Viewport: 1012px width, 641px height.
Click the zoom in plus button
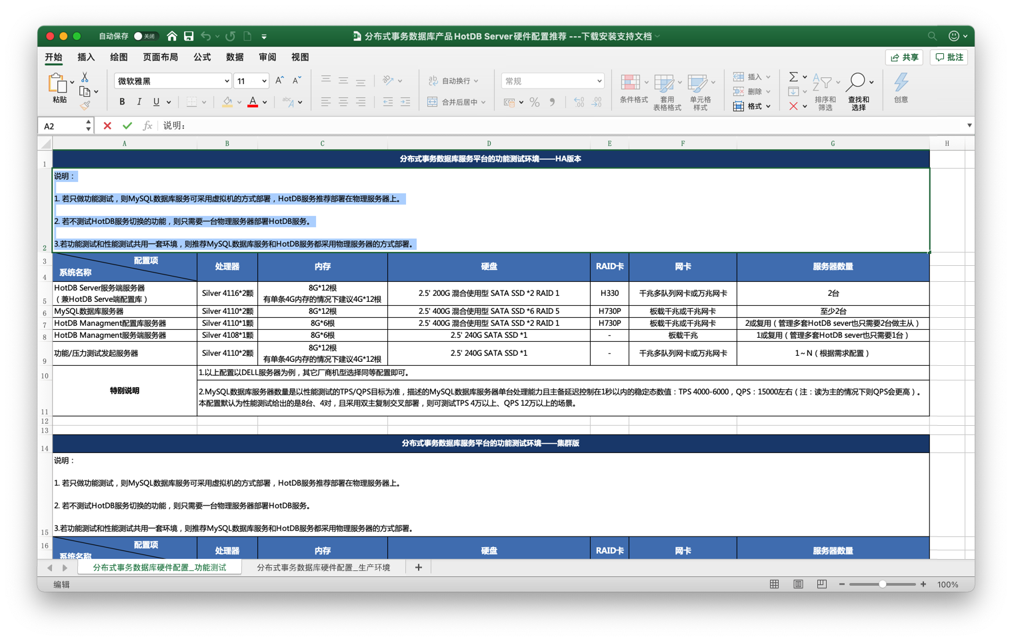coord(923,584)
